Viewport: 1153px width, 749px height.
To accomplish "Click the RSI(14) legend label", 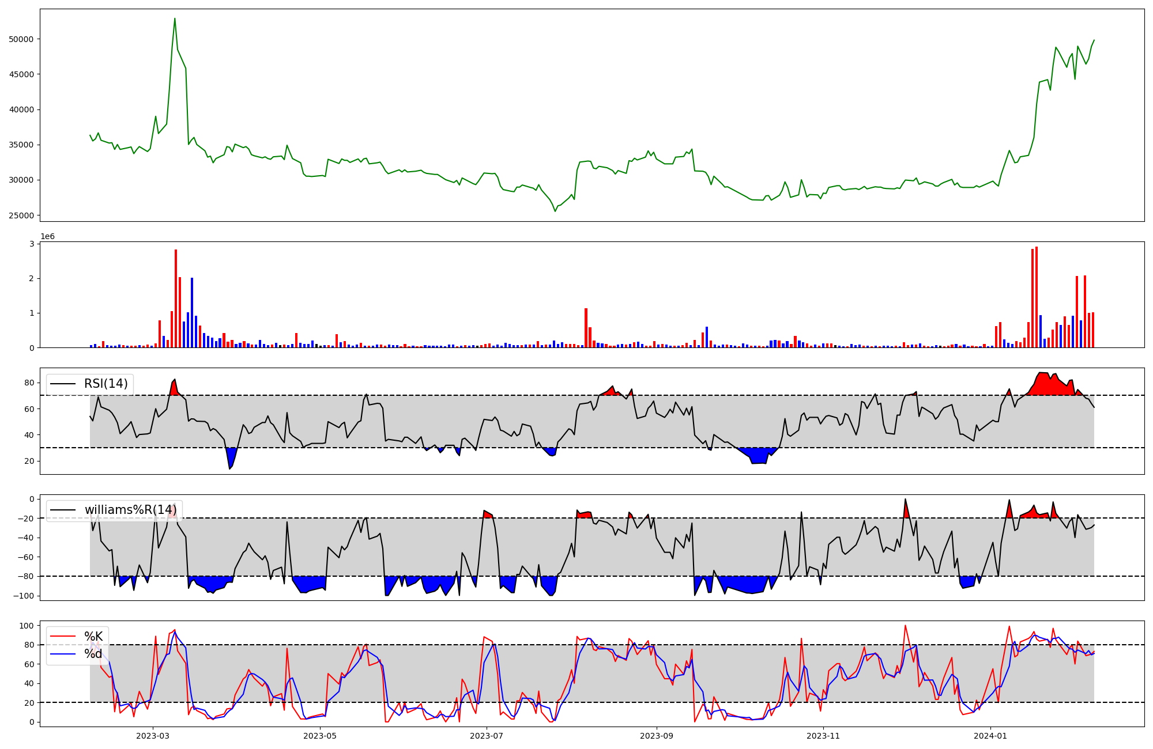I will pos(106,384).
